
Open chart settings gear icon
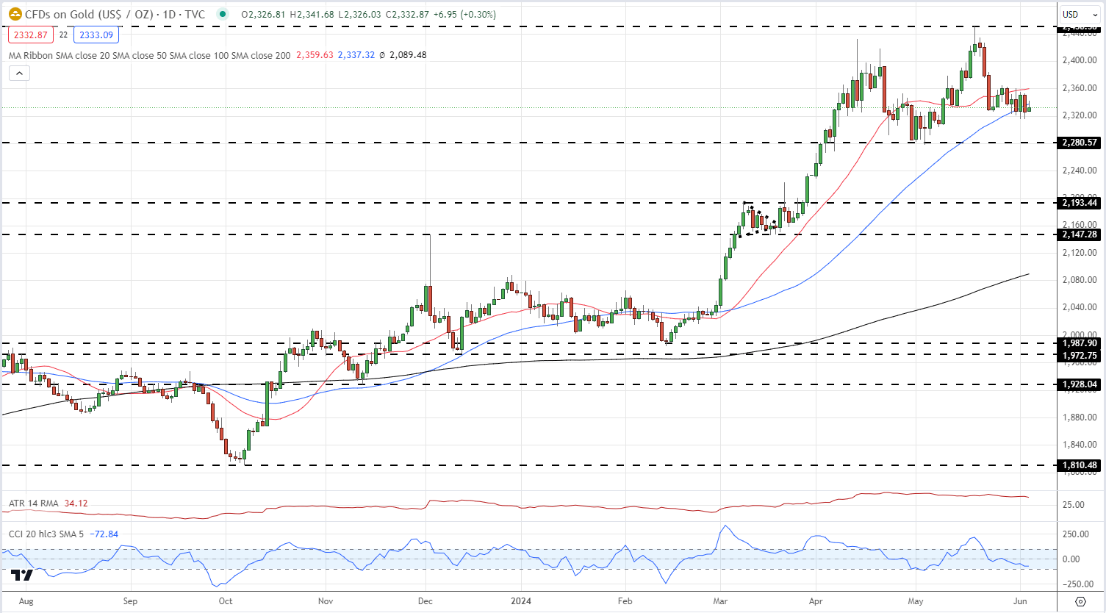pyautogui.click(x=1080, y=601)
